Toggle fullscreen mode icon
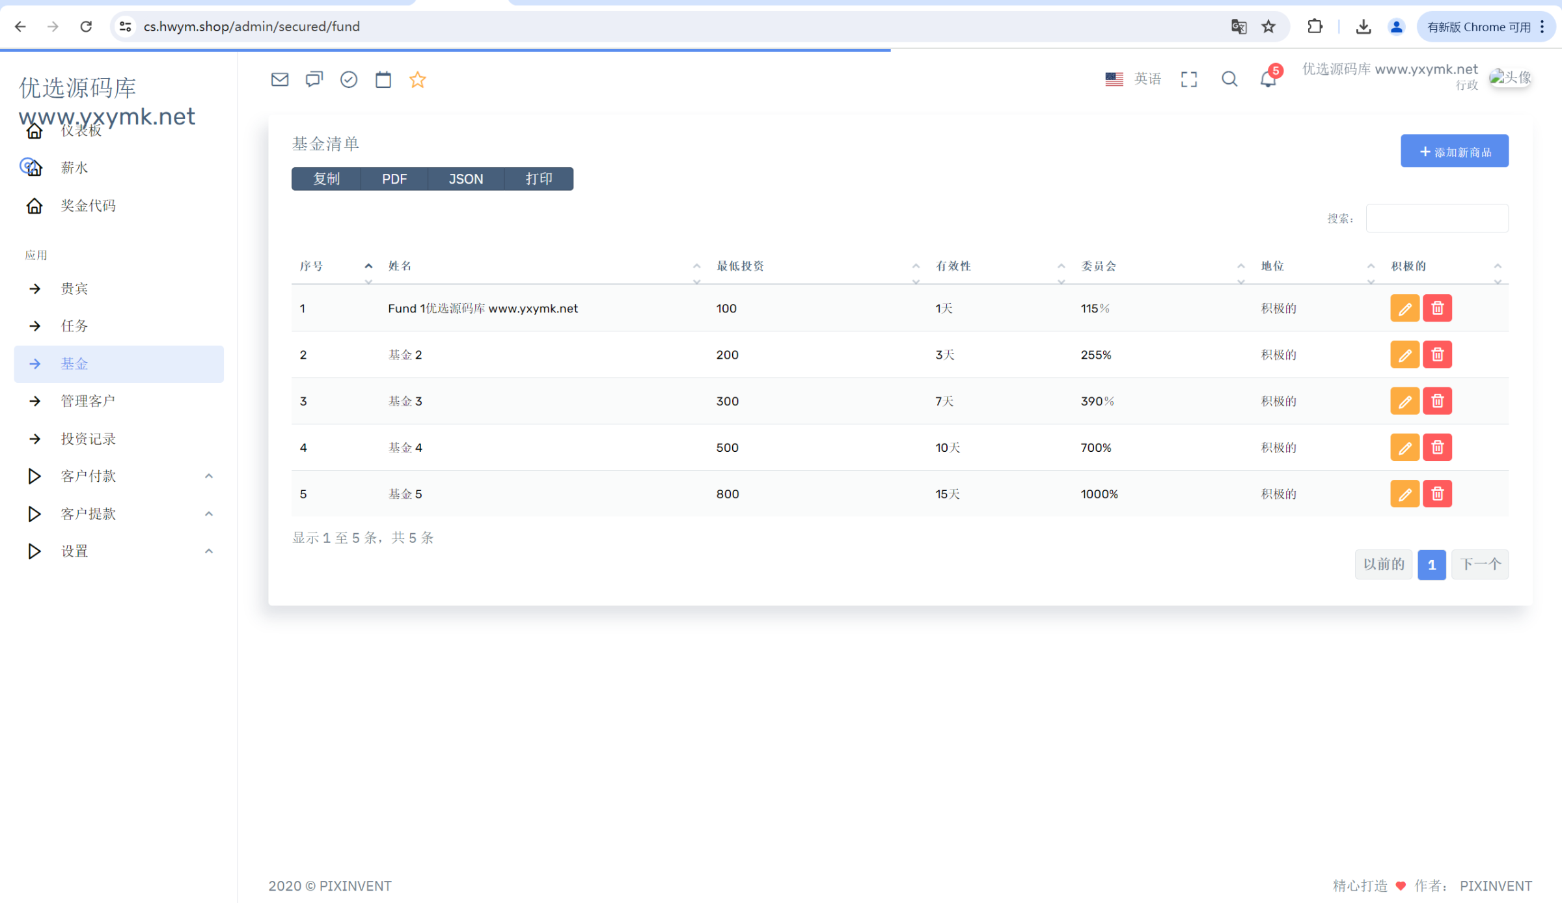Screen dimensions: 1562x903 1188,79
